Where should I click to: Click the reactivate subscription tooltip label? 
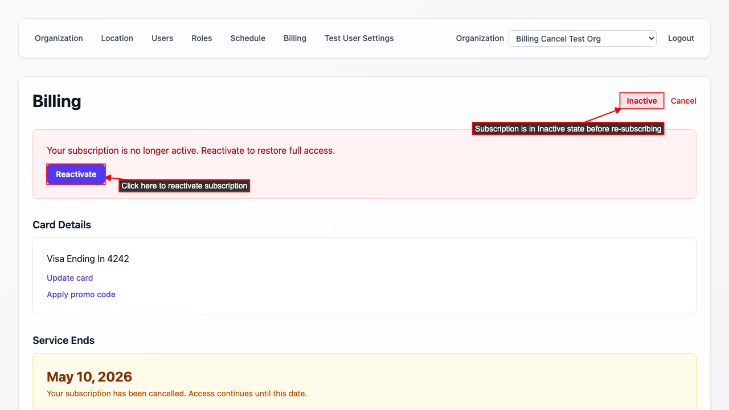click(184, 186)
